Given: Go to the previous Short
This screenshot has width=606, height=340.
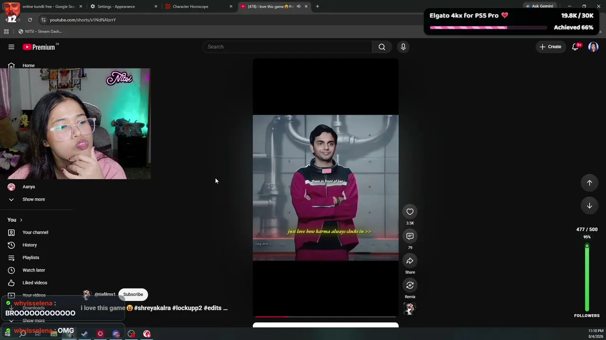Looking at the screenshot, I should click(x=589, y=183).
